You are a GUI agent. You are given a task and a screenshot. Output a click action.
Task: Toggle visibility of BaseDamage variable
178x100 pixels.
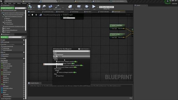tap(24, 74)
